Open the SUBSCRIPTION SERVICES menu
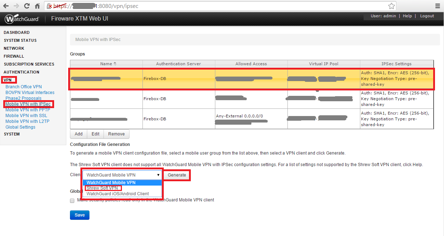Screen dimensions: 444x236 pyautogui.click(x=29, y=64)
